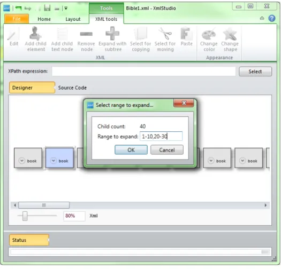Viewport: 281px width, 269px height.
Task: Select the highlighted blue book node
Action: click(59, 158)
